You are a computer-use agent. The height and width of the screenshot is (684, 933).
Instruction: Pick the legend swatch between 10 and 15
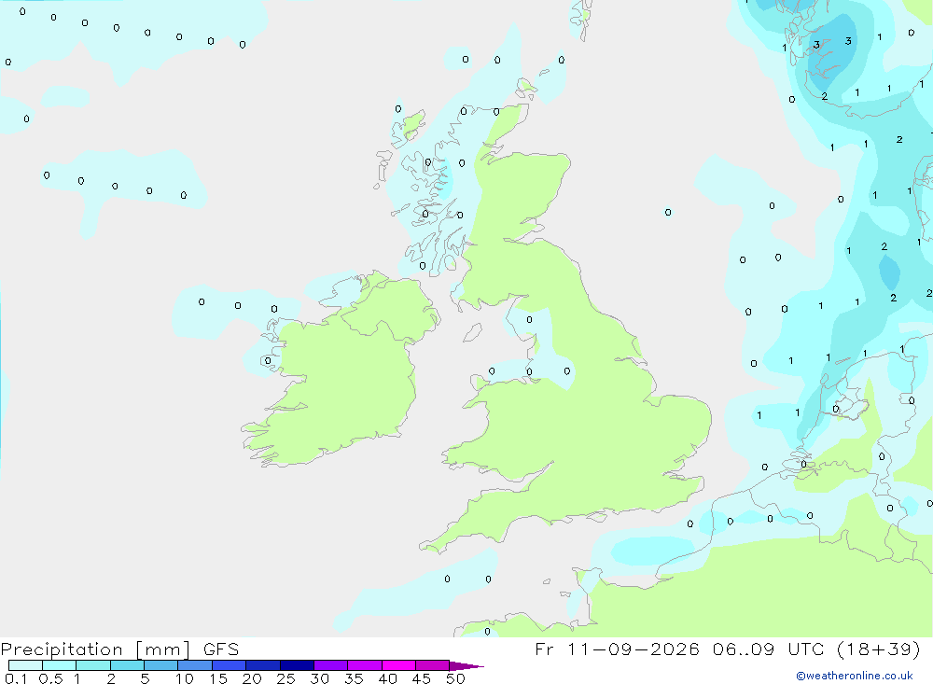[195, 665]
